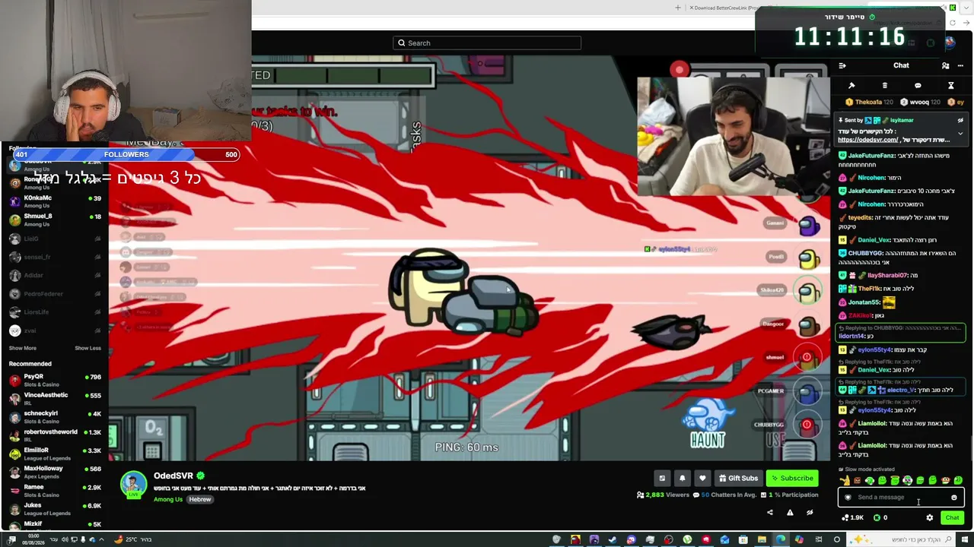Open OdedSVR's live avatar below the stream
The image size is (974, 547).
click(x=134, y=485)
